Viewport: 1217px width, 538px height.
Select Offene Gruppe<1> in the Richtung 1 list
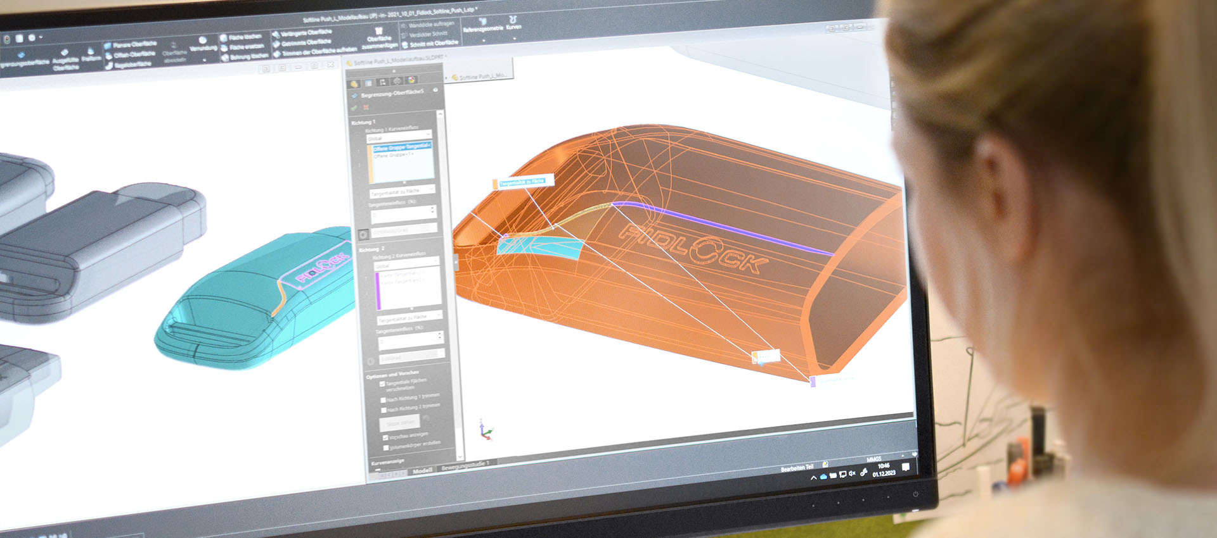pyautogui.click(x=394, y=155)
